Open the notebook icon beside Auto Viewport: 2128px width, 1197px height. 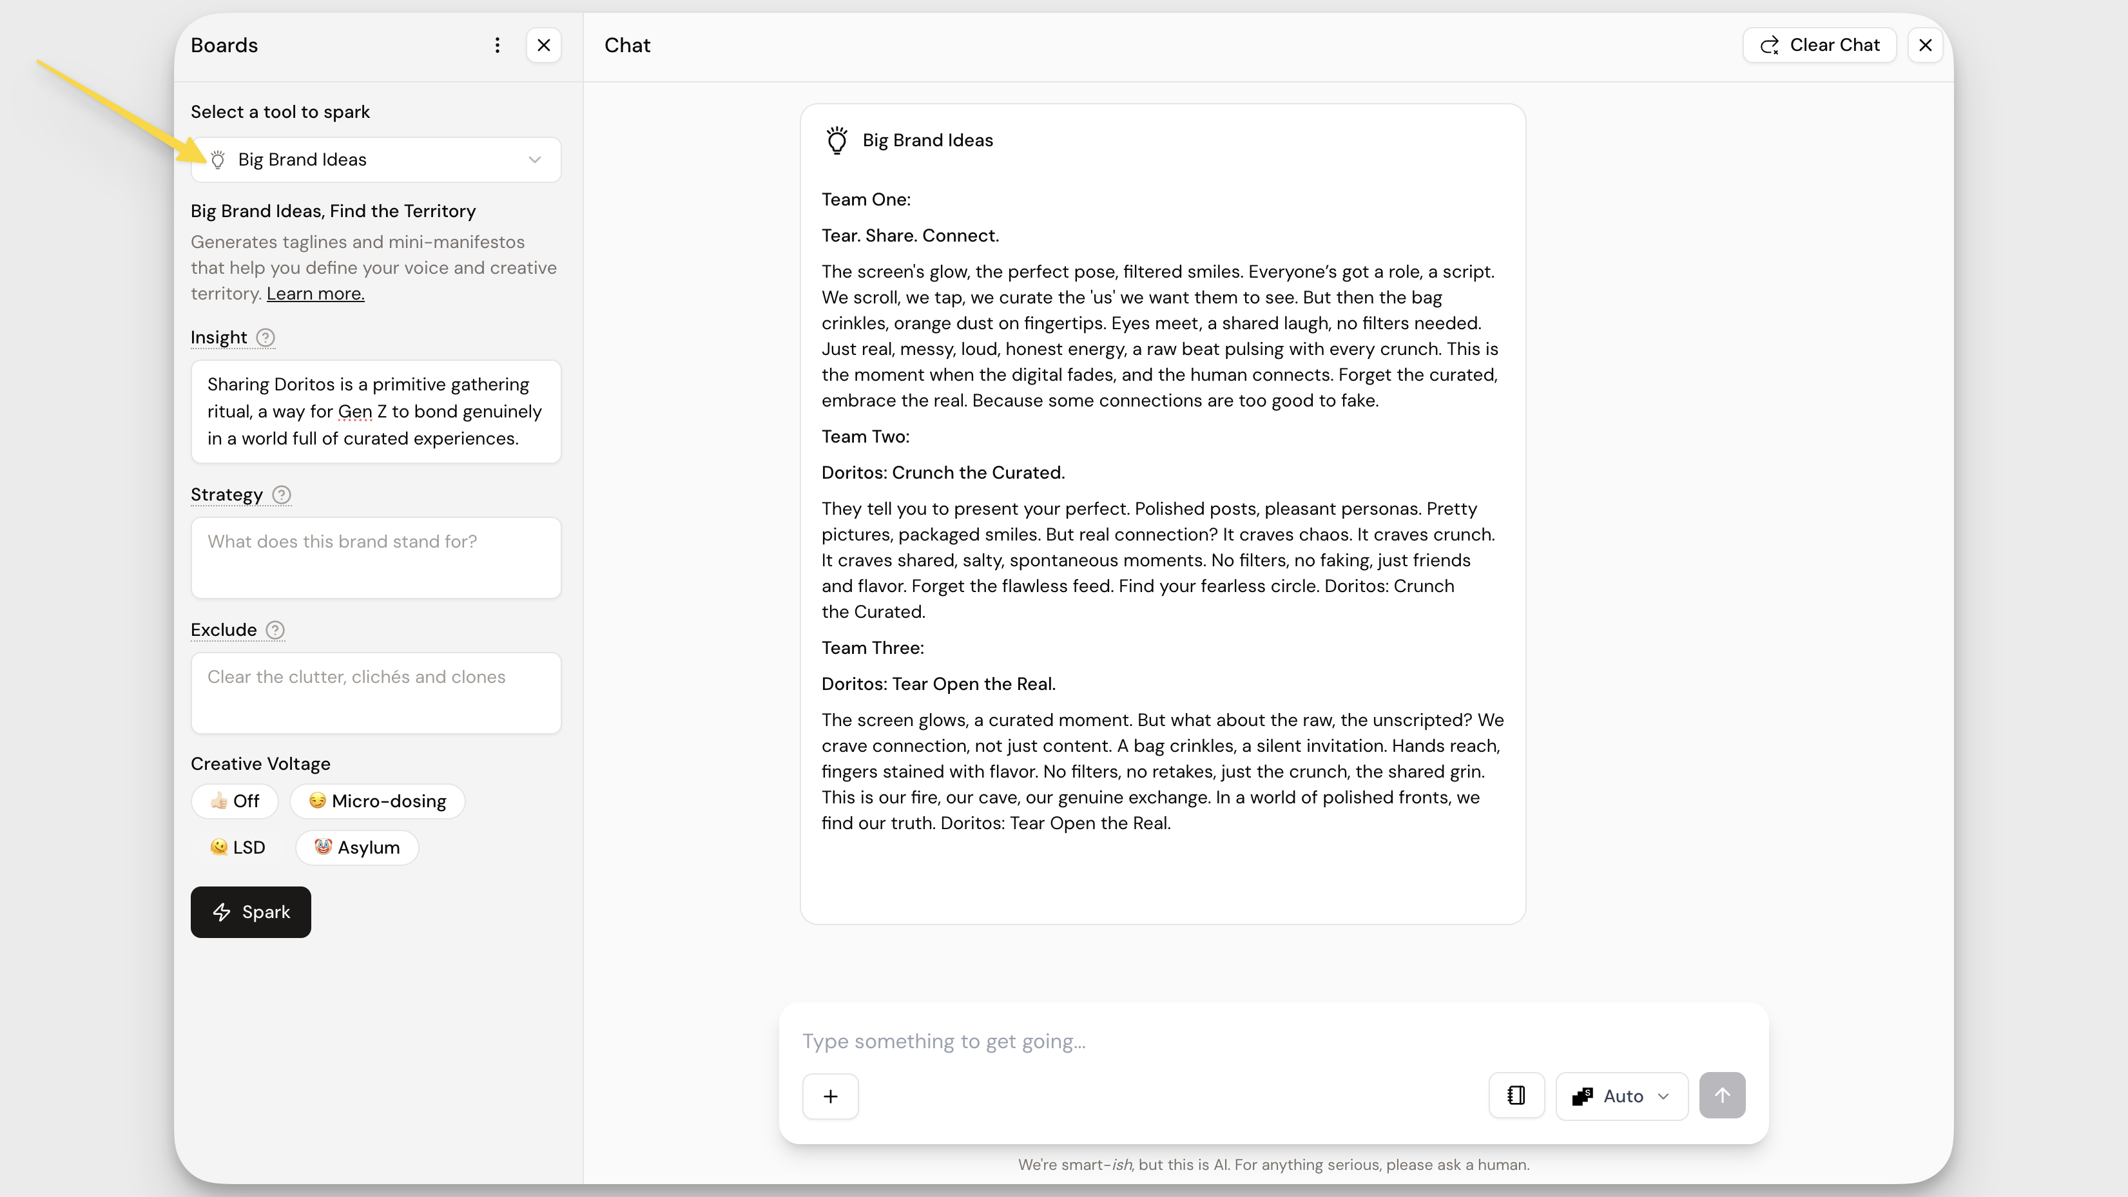(x=1516, y=1096)
